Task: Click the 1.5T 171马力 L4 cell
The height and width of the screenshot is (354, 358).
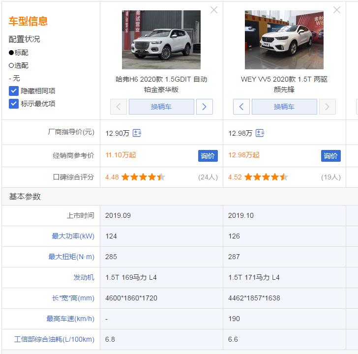Action: point(284,277)
